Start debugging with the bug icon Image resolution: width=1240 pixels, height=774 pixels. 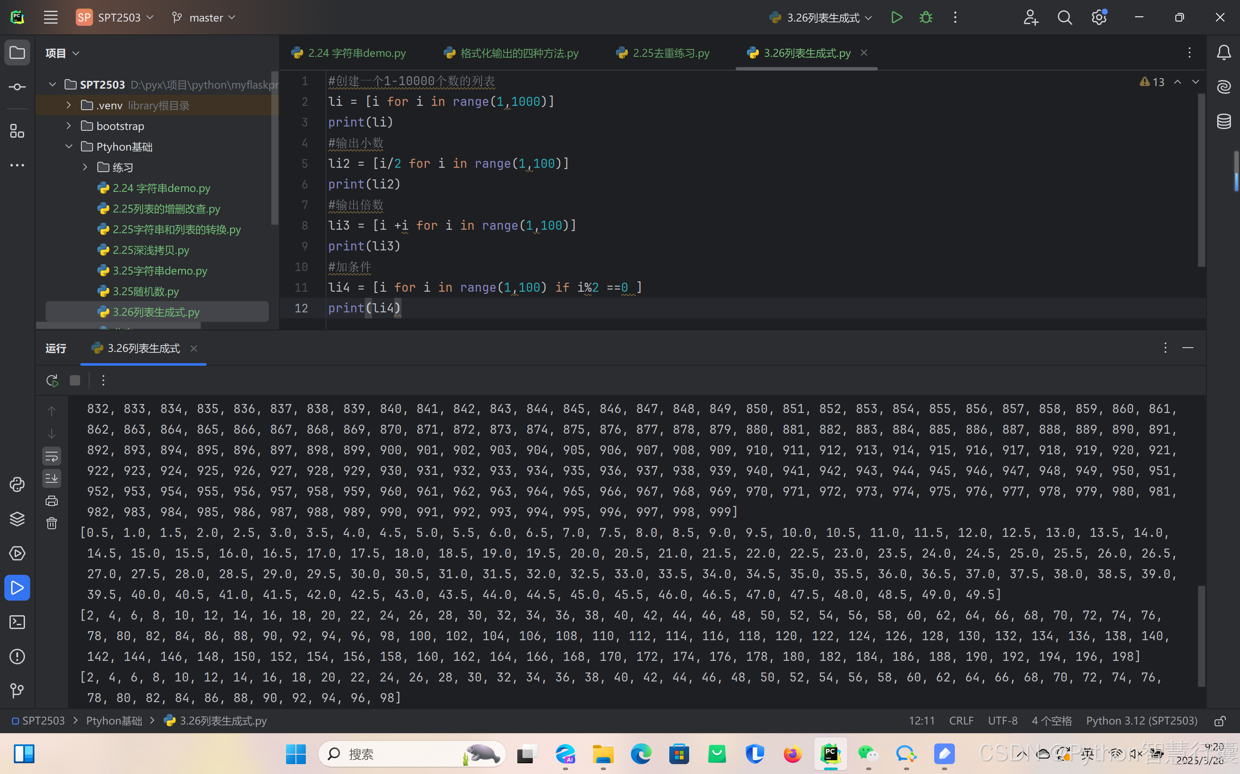coord(926,17)
